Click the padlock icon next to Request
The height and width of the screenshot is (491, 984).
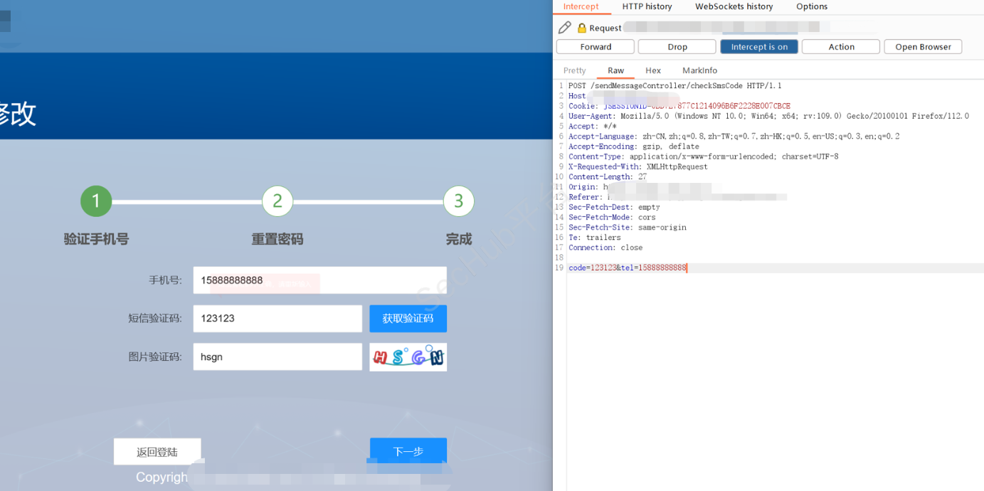pyautogui.click(x=581, y=28)
